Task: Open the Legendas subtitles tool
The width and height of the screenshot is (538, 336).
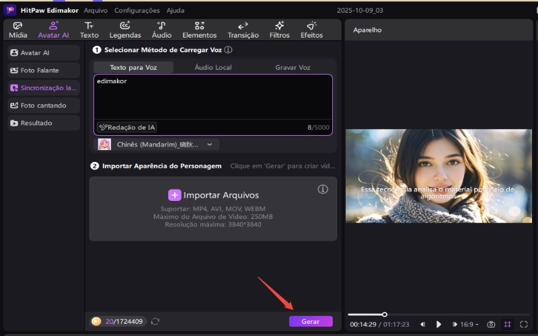Action: click(125, 30)
